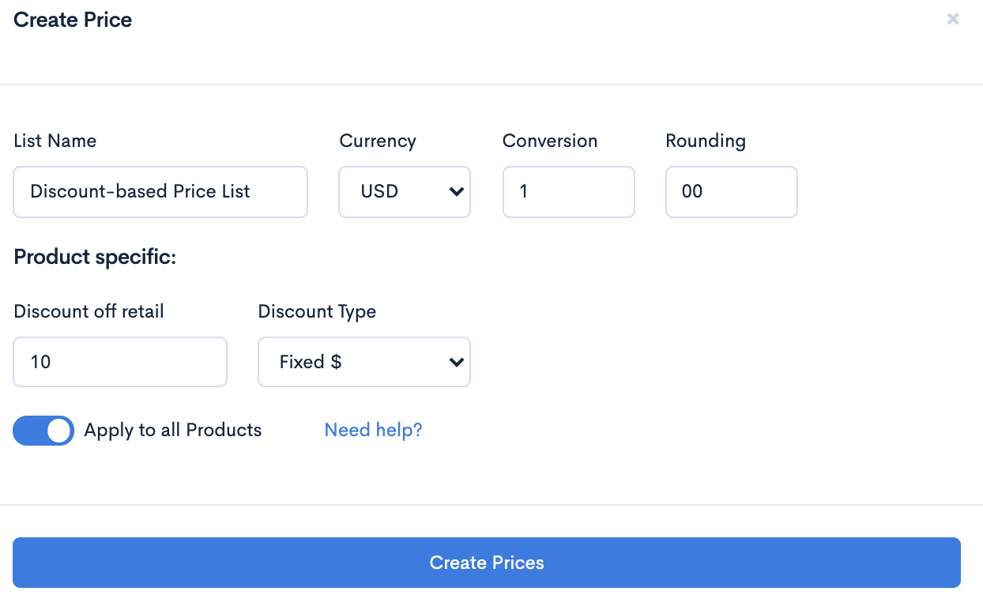Click the 'Discount Type' label
Image resolution: width=983 pixels, height=610 pixels.
pyautogui.click(x=317, y=311)
